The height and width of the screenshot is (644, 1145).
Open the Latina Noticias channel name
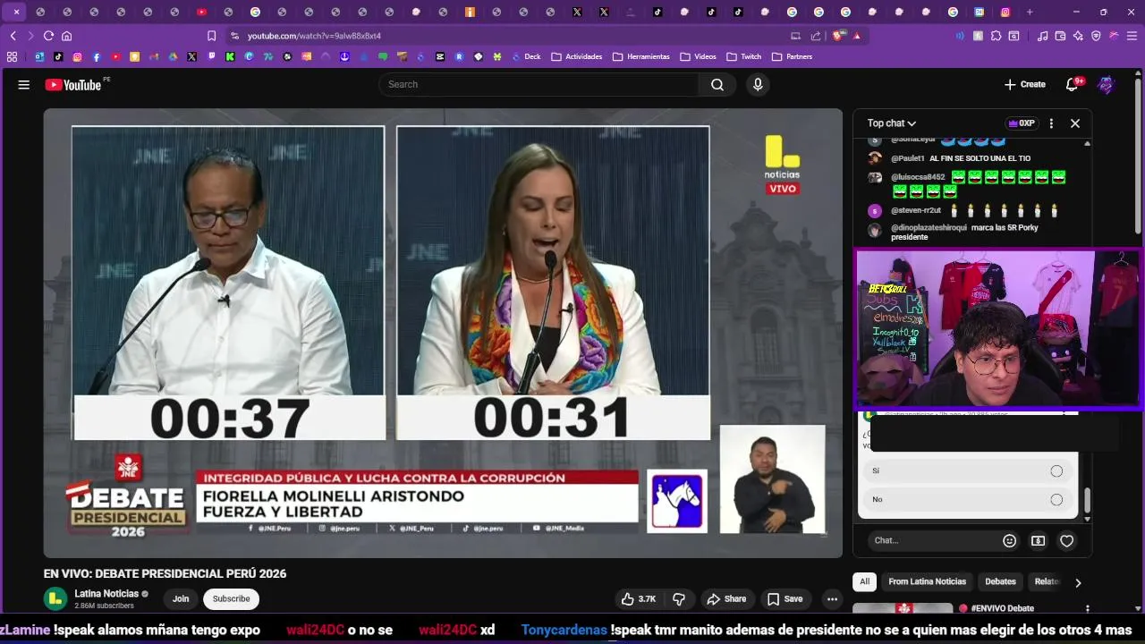click(x=106, y=594)
